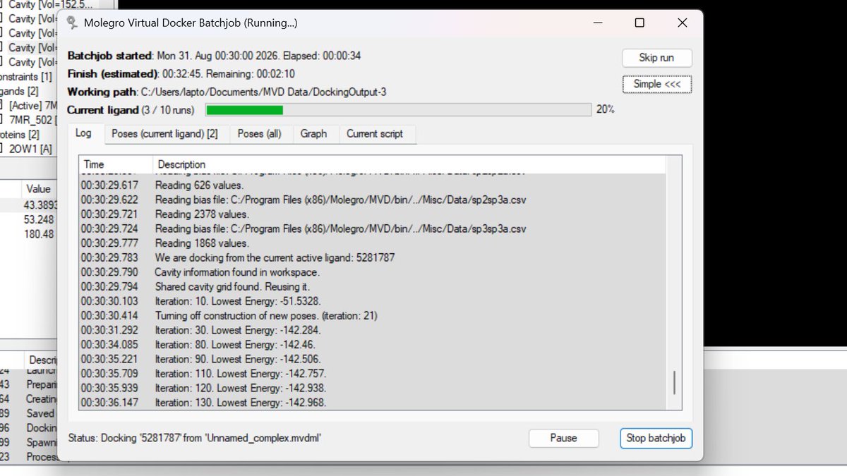
Task: Click the 'Current ligand (3 / 10 runs)' label
Action: point(131,109)
